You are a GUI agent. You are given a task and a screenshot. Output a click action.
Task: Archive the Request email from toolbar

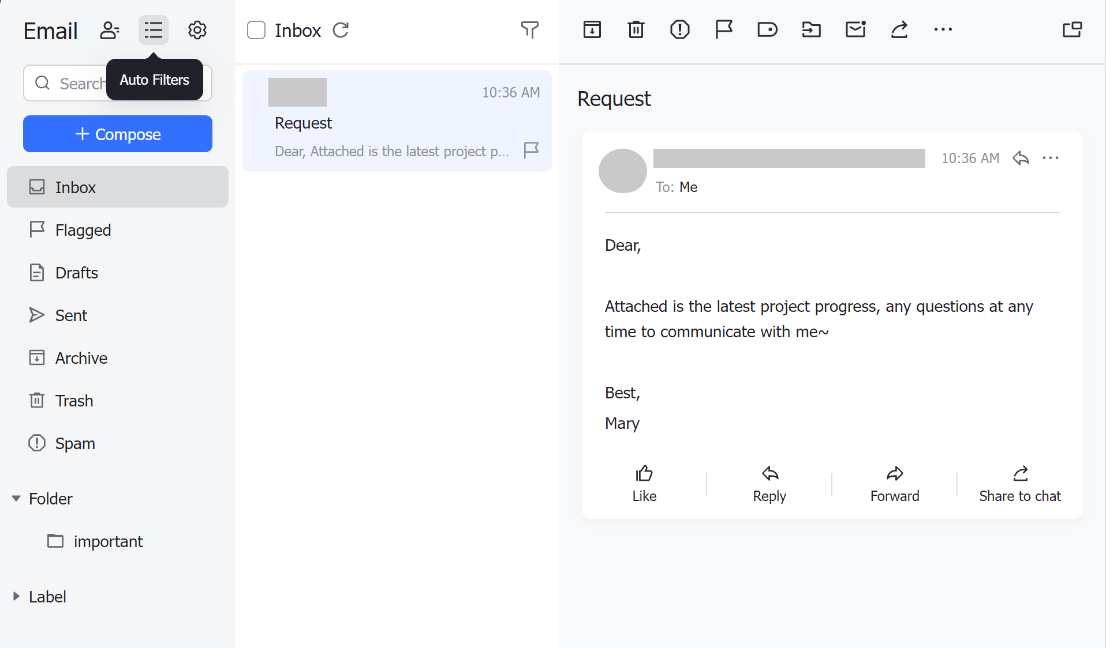[x=592, y=29]
